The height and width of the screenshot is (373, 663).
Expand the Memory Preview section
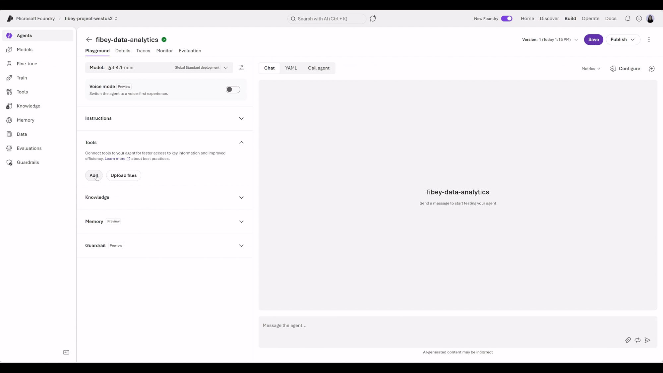(165, 221)
